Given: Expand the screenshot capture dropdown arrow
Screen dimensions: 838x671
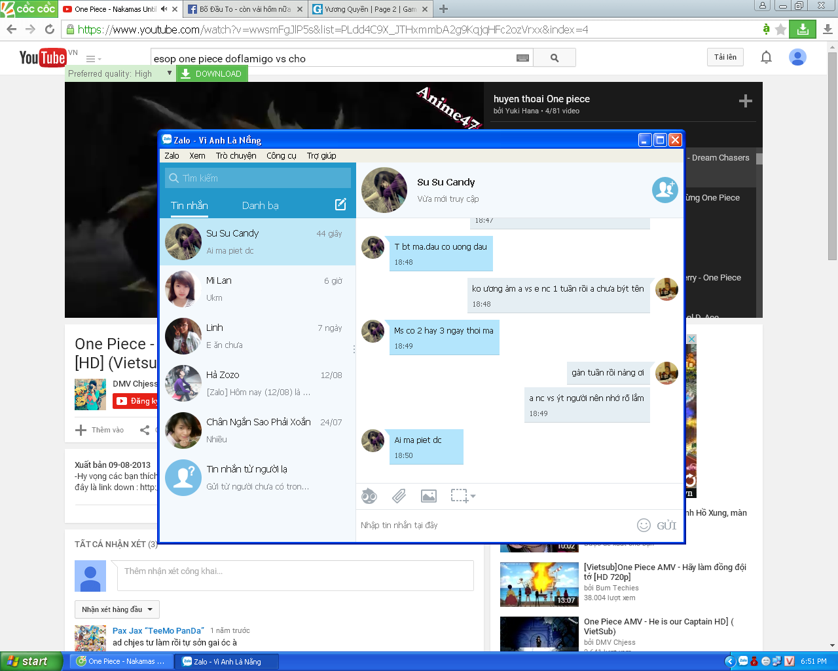Looking at the screenshot, I should click(x=473, y=497).
